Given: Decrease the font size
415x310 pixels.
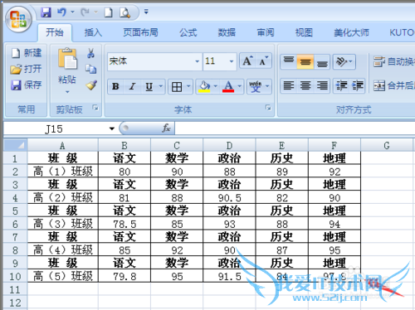Looking at the screenshot, I should click(x=264, y=61).
